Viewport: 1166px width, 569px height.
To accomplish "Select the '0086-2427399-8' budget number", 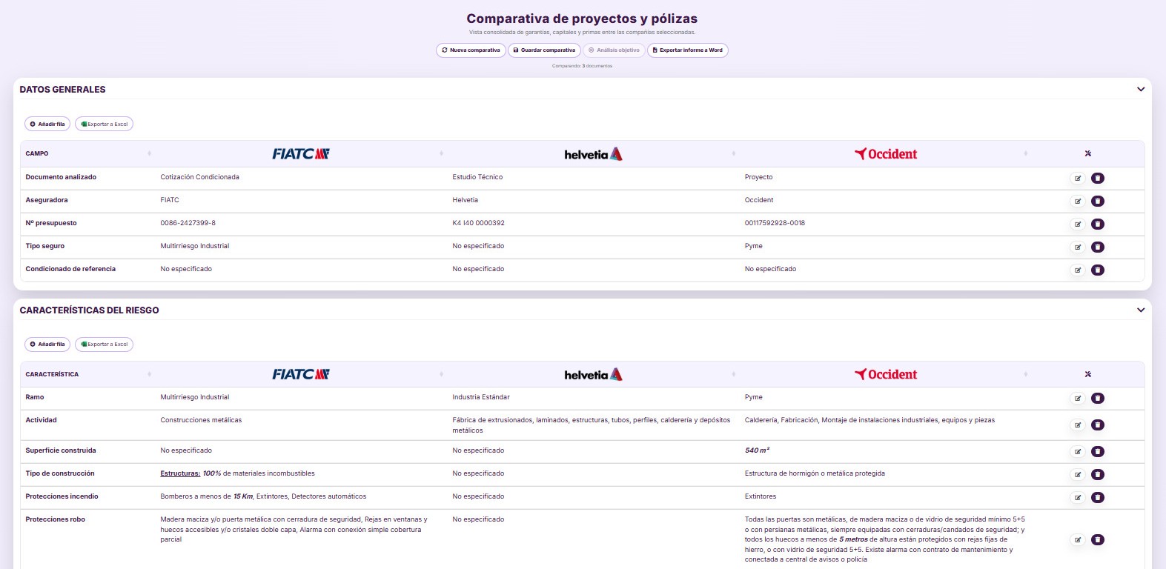I will click(188, 223).
